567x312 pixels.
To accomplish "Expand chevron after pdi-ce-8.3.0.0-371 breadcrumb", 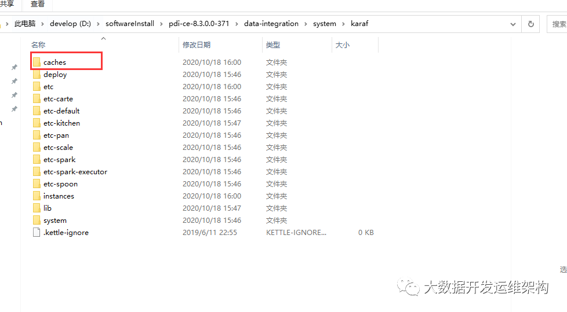I will pos(237,24).
